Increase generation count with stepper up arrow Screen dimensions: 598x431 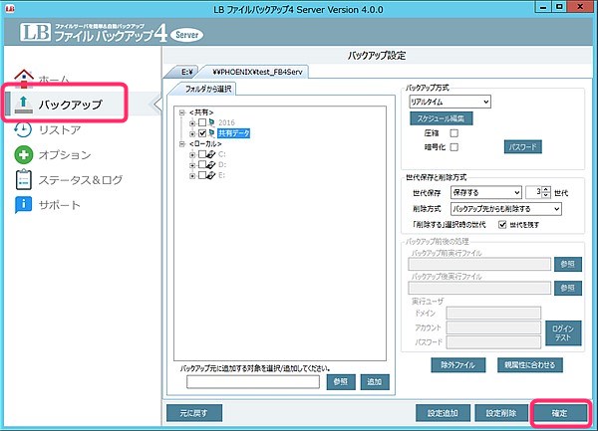(546, 189)
